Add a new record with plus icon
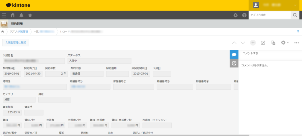The width and height of the screenshot is (302, 136). tap(253, 43)
